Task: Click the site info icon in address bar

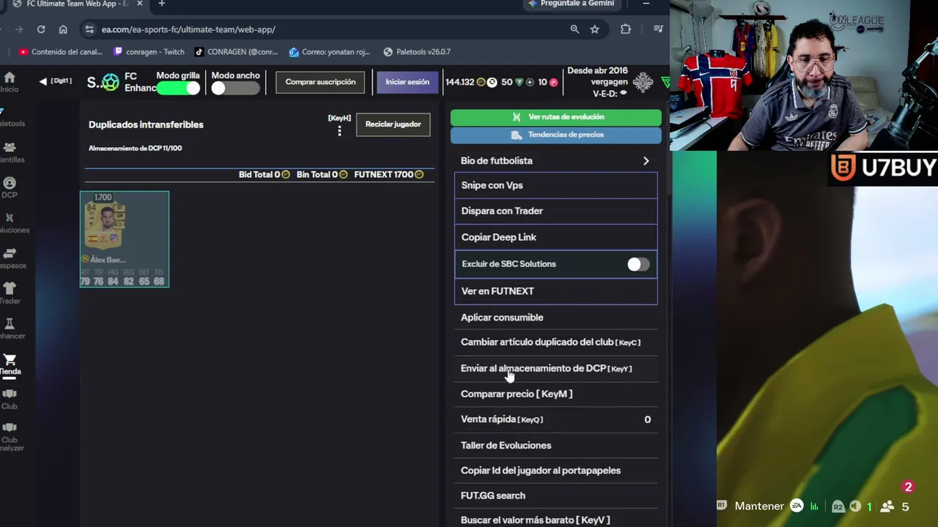Action: tap(89, 29)
